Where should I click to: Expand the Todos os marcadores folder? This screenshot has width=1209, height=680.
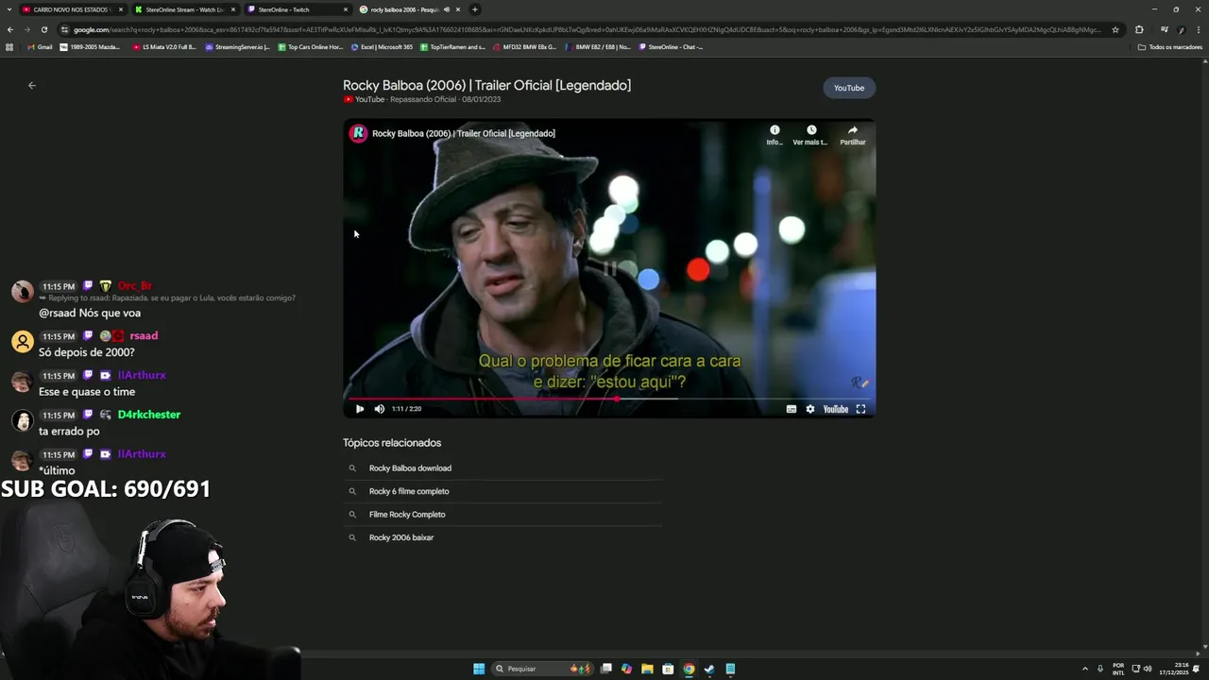(1170, 46)
